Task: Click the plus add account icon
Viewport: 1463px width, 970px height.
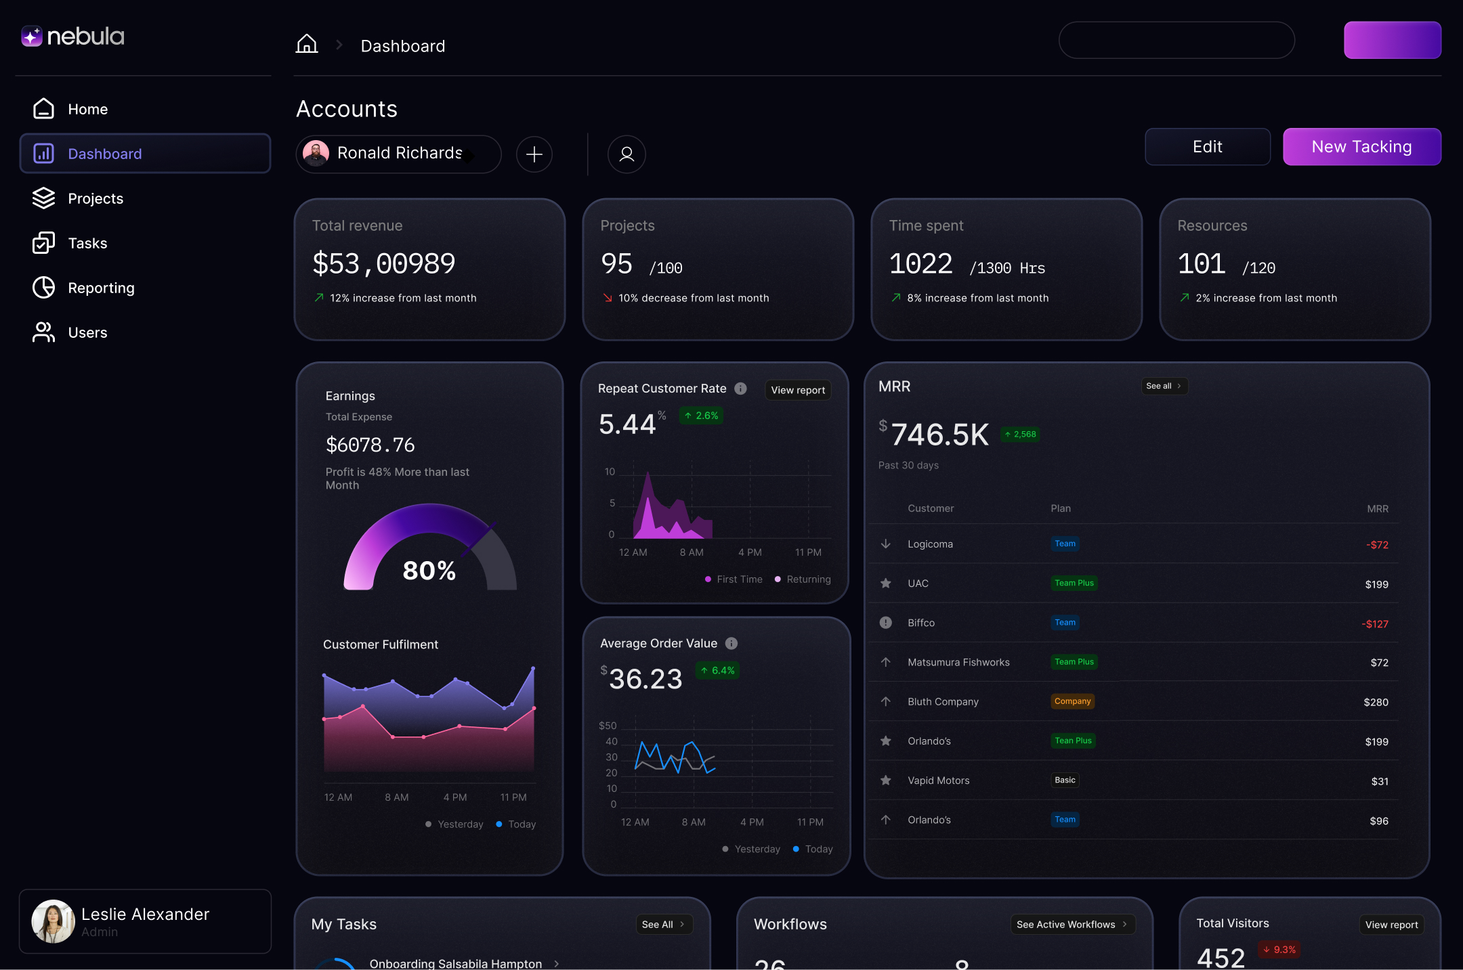Action: pos(534,154)
